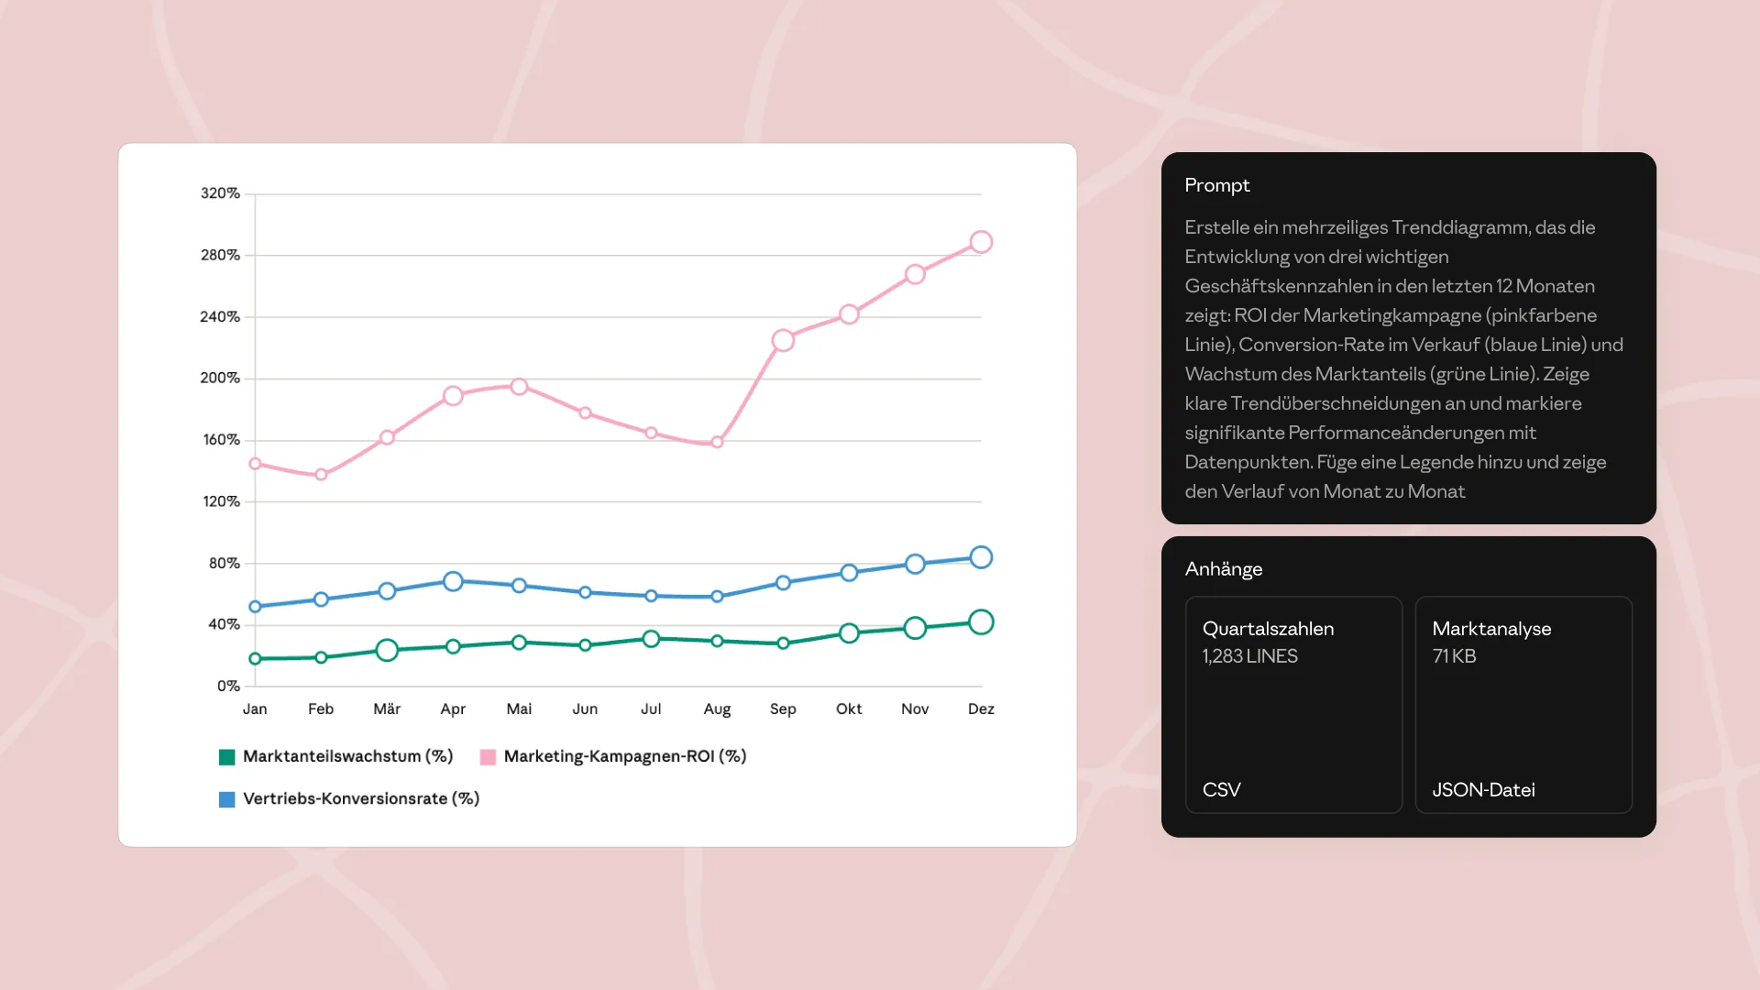
Task: Click the pink Marketing-Kampagnen-ROI legend swatch
Action: [x=488, y=757]
